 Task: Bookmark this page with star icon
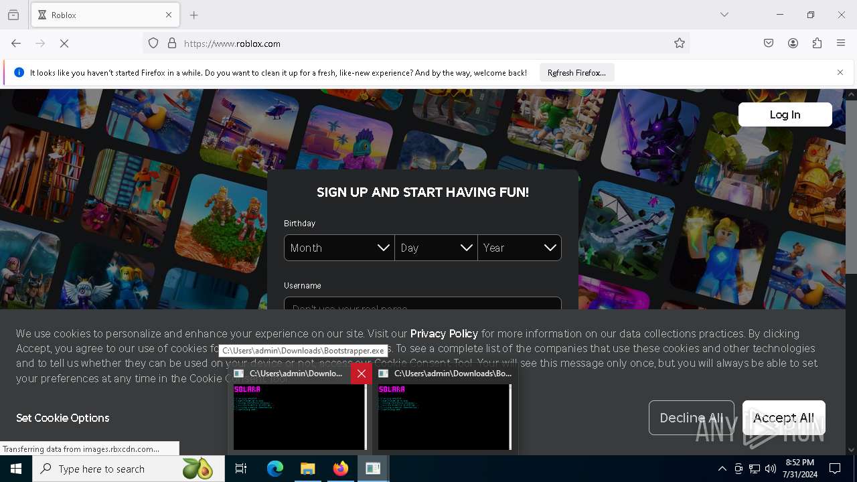click(680, 44)
